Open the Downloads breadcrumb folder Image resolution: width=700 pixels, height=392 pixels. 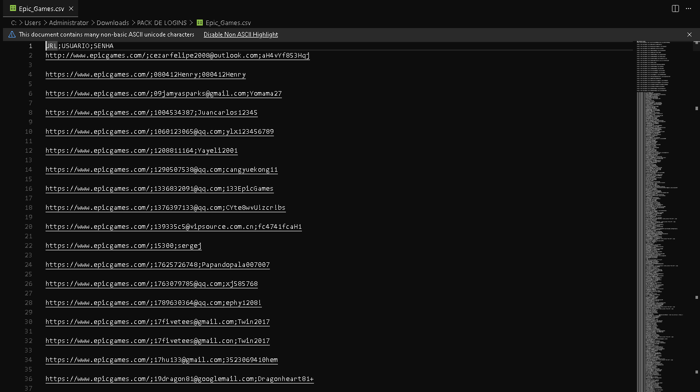click(113, 23)
